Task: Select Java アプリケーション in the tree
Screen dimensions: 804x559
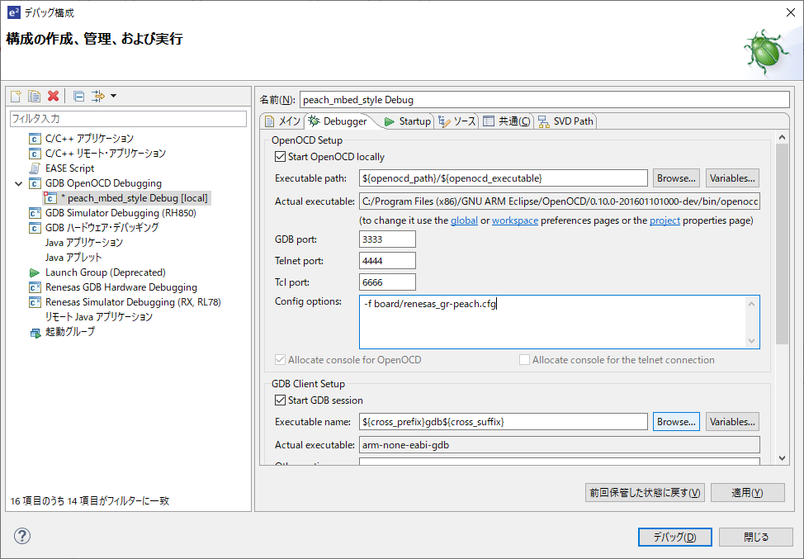Action: coord(84,243)
